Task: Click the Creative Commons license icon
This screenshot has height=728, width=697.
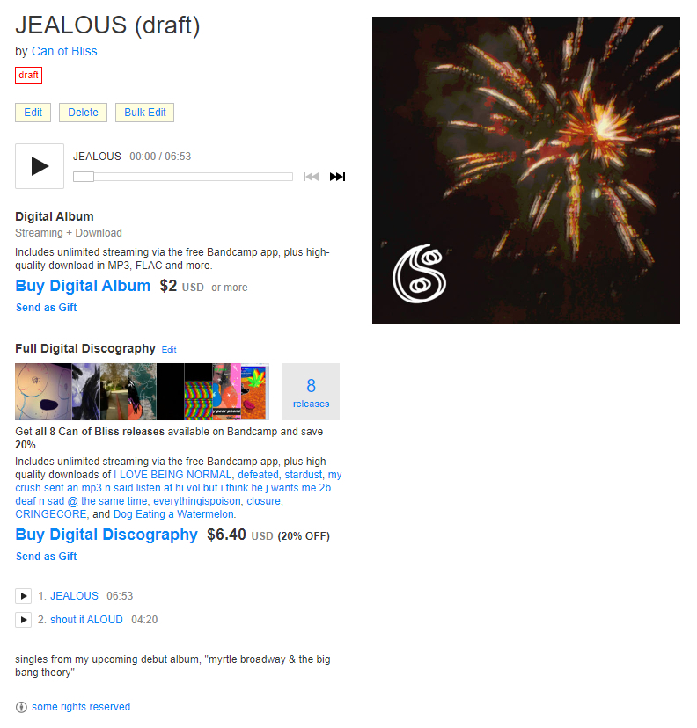Action: [x=21, y=707]
